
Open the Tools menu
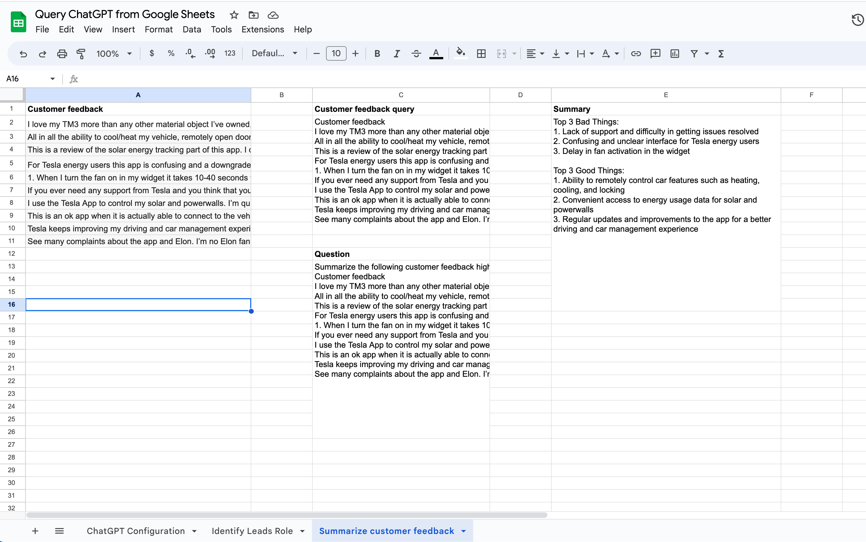pos(221,29)
